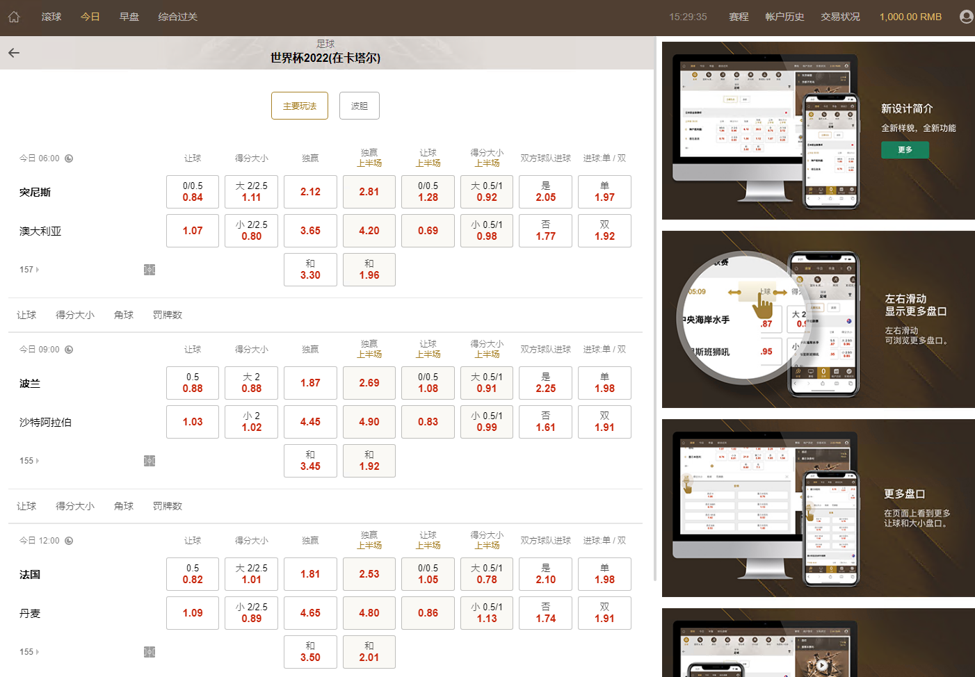Open pitch icon for 突尼斯 vs 澳大利亚 match

[x=150, y=270]
